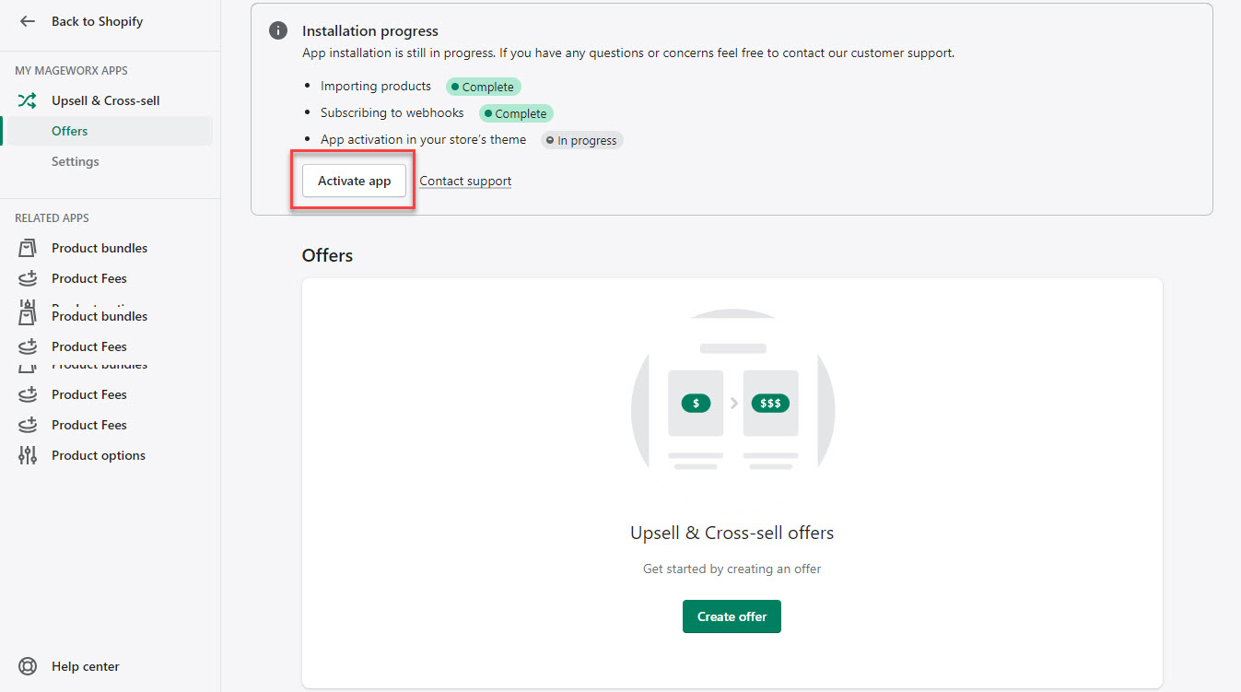The height and width of the screenshot is (692, 1241).
Task: Click the Create offer button
Action: pos(732,616)
